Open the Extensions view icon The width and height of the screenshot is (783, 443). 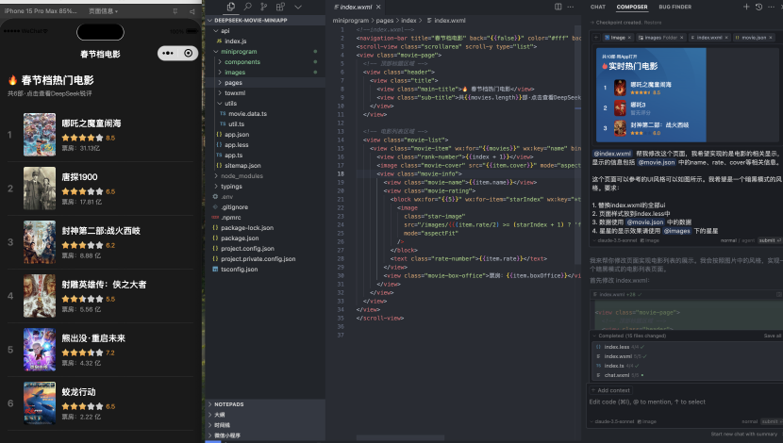pyautogui.click(x=280, y=7)
